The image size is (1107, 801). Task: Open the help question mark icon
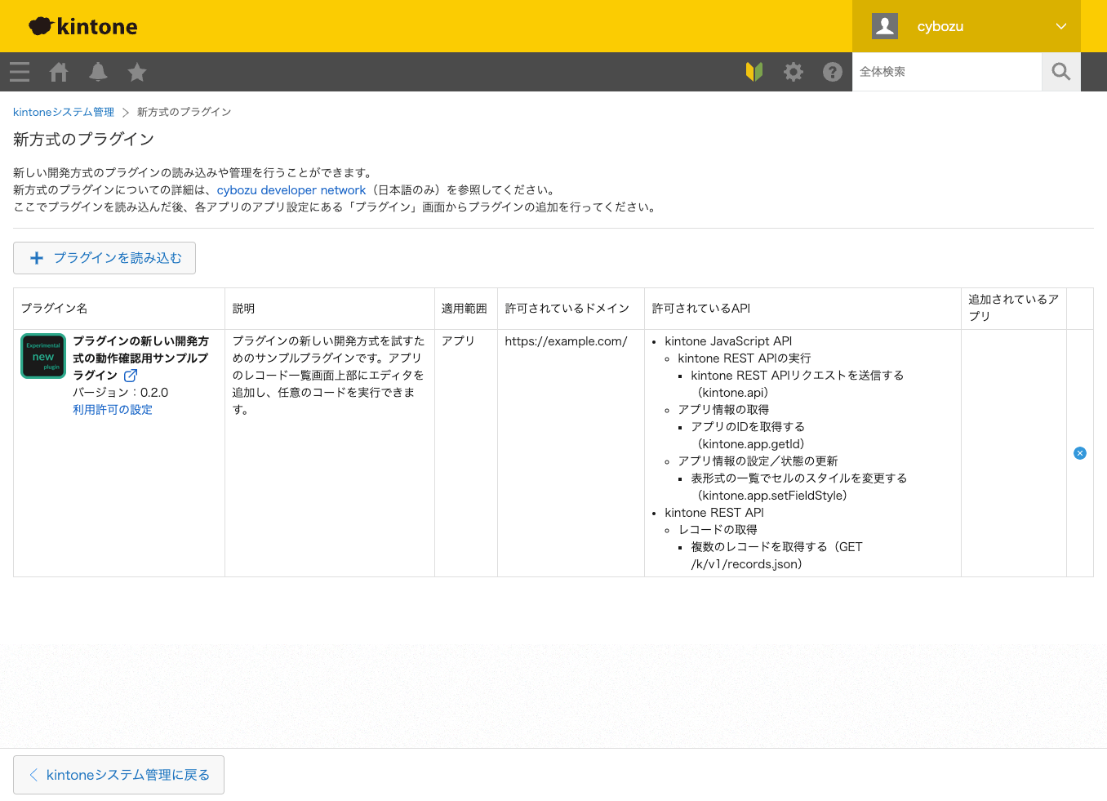click(833, 72)
